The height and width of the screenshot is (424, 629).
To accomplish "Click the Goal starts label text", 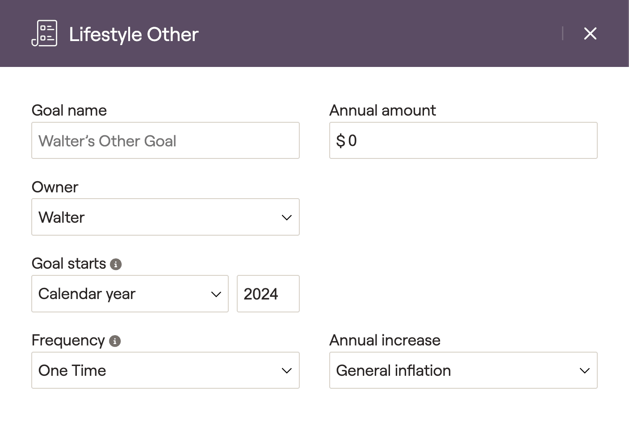I will pos(69,264).
